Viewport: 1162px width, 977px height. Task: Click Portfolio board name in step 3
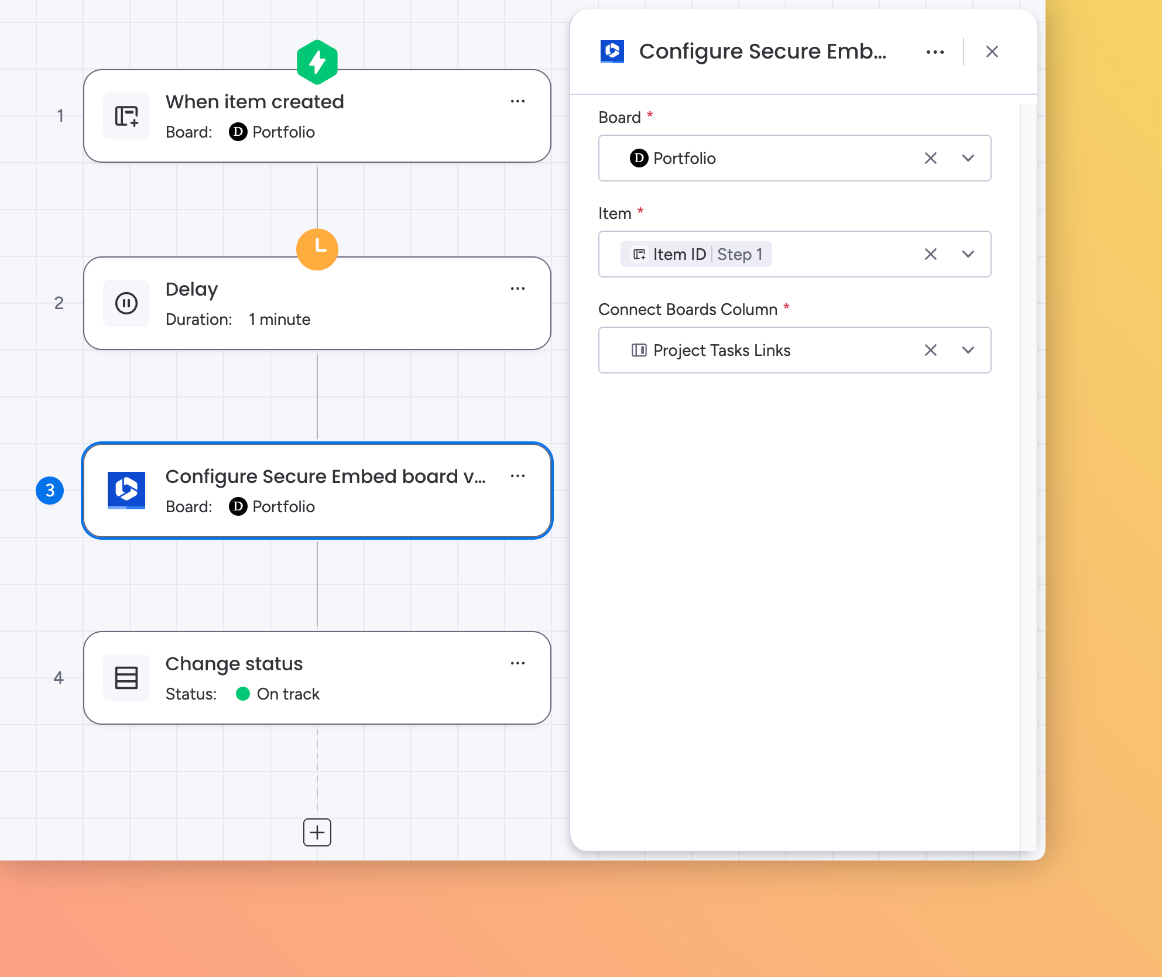[283, 507]
